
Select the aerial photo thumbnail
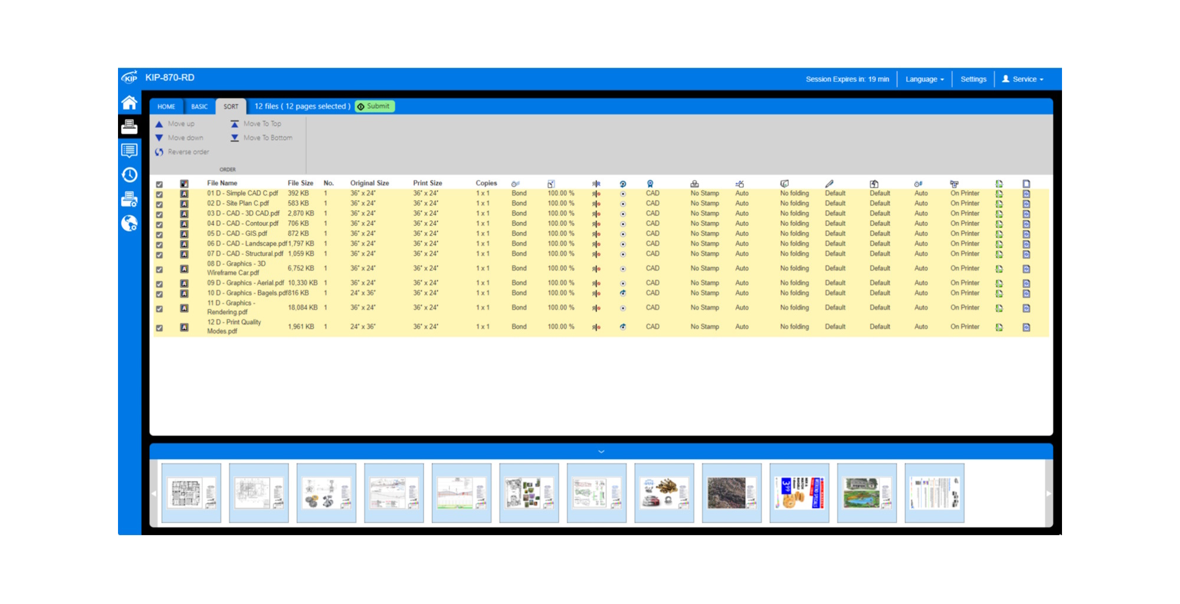click(732, 493)
